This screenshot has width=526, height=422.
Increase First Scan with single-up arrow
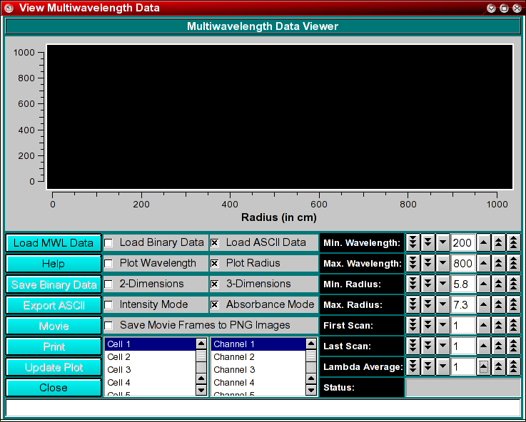[484, 326]
